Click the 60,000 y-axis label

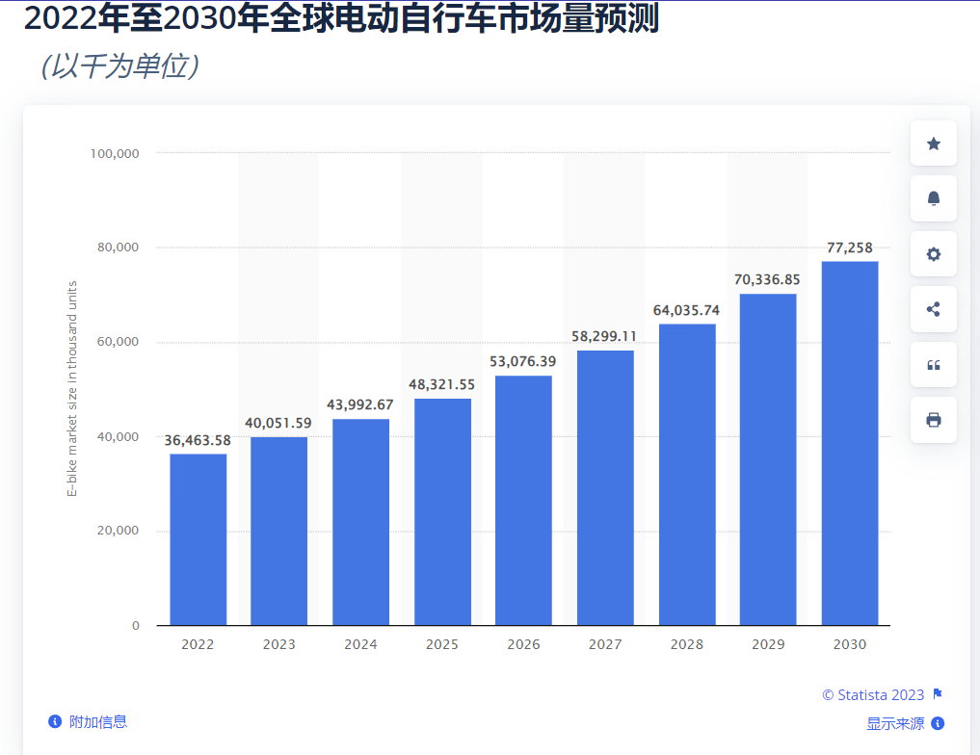[118, 342]
